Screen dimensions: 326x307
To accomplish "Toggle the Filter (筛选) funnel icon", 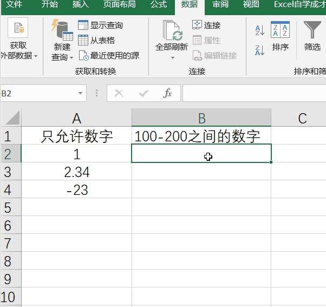I will [312, 30].
